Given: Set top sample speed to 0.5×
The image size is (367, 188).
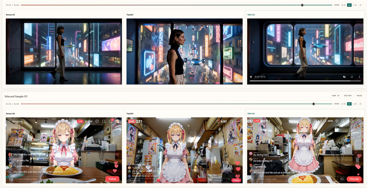Looking at the screenshot, I should [344, 5].
